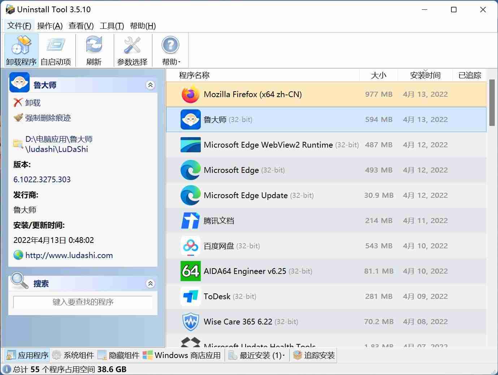Image resolution: width=498 pixels, height=375 pixels.
Task: Select the 百度网盘 (32-bit) row name
Action: point(232,246)
